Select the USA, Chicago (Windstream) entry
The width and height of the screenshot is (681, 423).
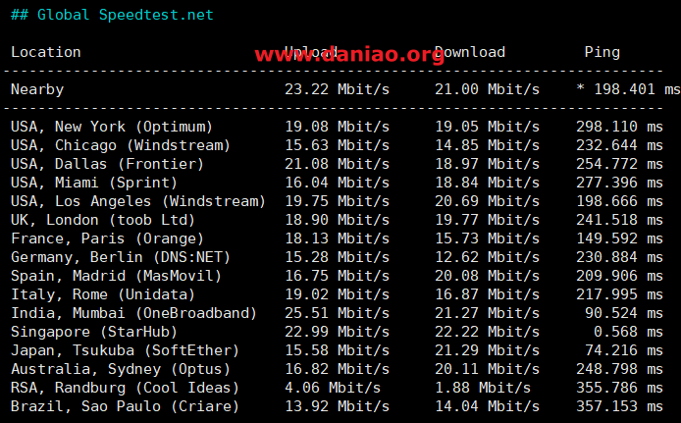(x=121, y=145)
